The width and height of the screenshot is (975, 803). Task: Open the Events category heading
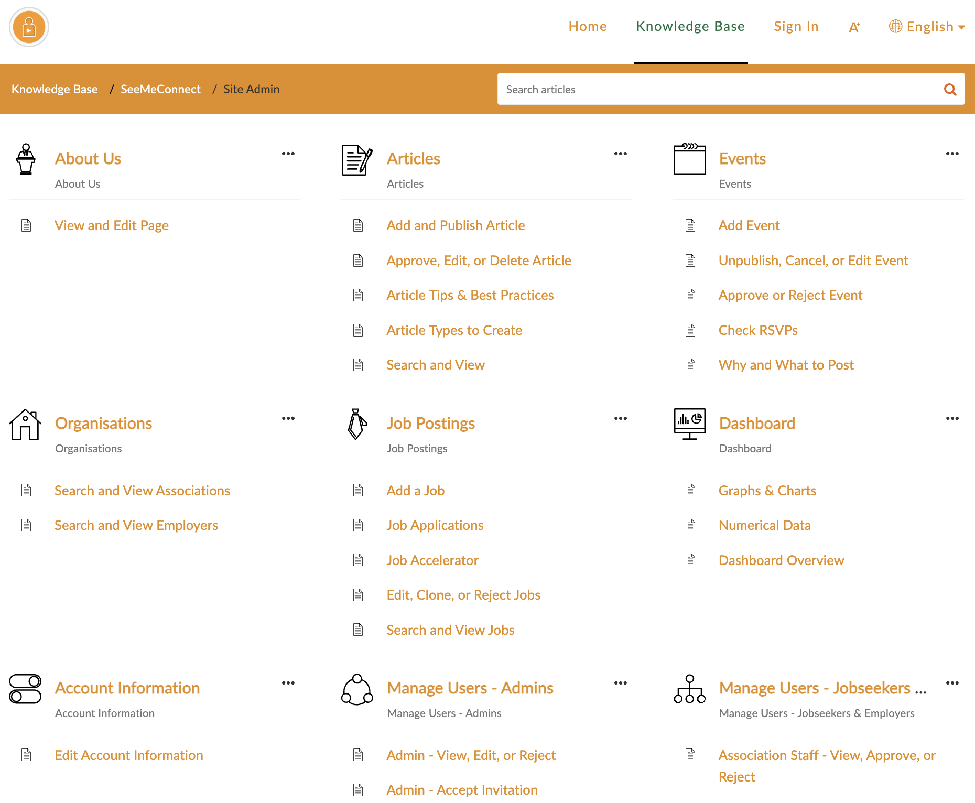[x=742, y=159]
